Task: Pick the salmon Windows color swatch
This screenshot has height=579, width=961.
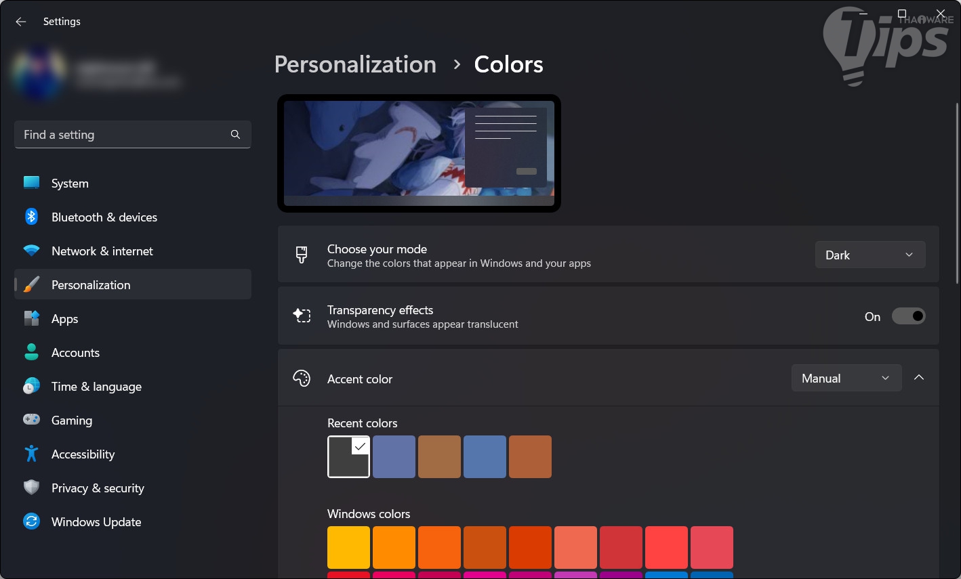Action: [x=575, y=547]
